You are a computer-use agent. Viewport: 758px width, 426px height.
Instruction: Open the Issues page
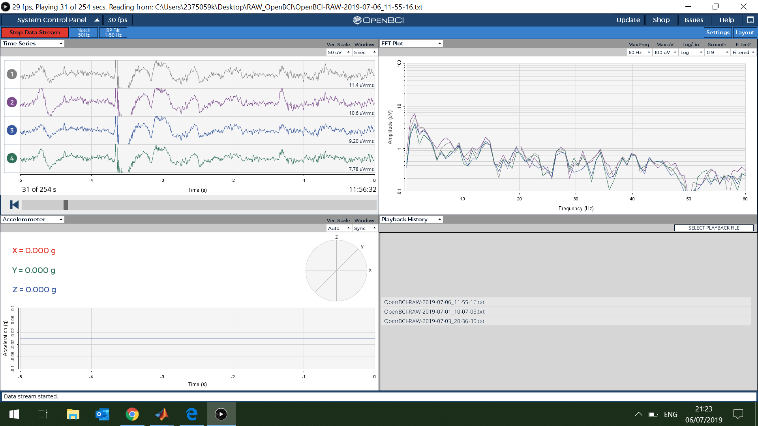click(694, 20)
